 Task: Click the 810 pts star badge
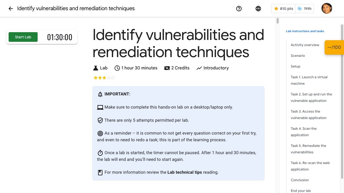click(284, 9)
